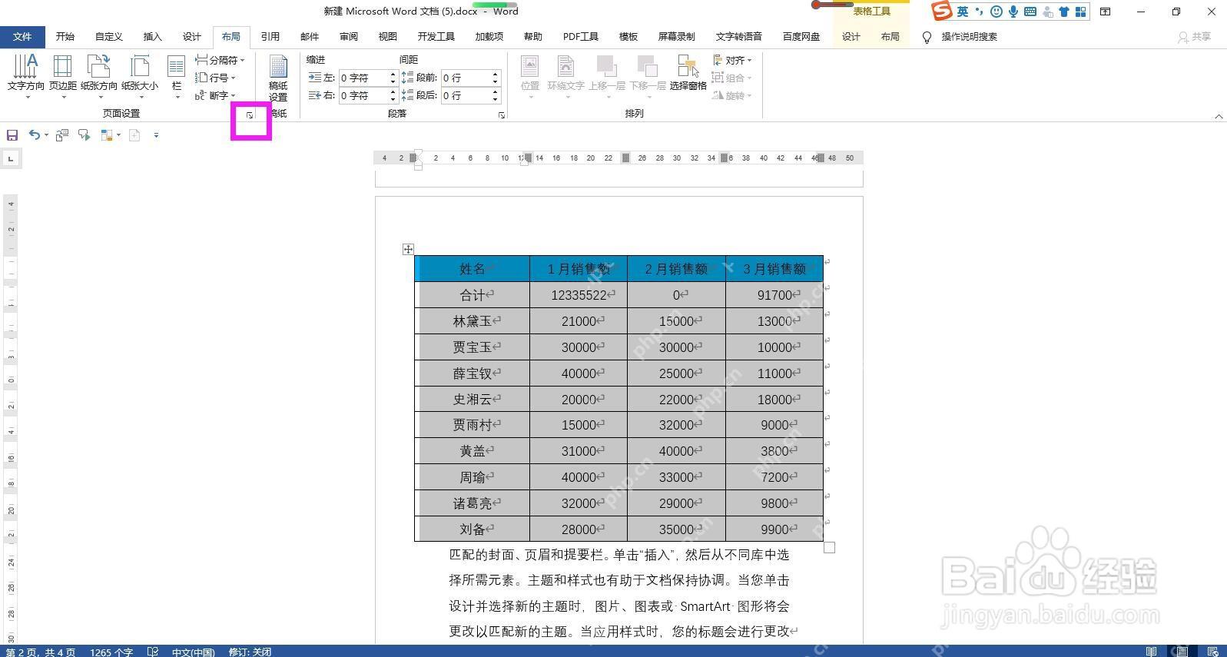1227x657 pixels.
Task: Click the 12335522 table cell
Action: [579, 295]
